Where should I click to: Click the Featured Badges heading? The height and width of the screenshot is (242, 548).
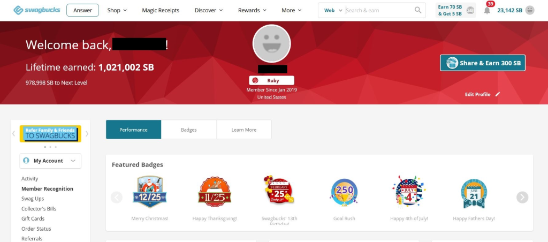tap(138, 165)
